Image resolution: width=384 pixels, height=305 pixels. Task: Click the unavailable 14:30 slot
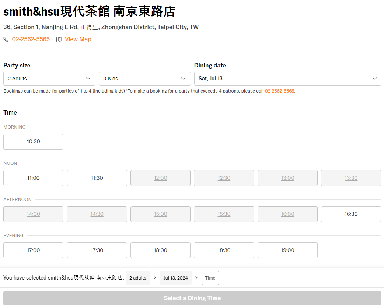97,214
